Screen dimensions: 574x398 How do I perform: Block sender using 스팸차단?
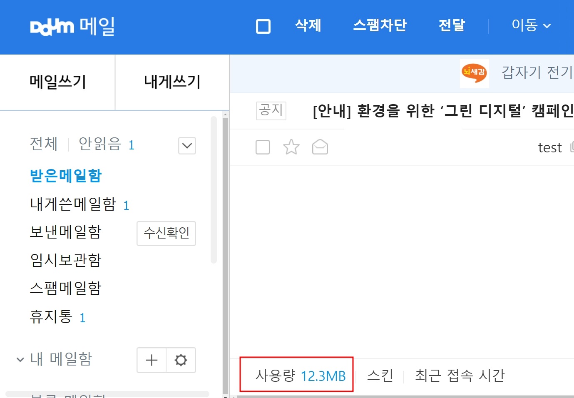[x=379, y=26]
